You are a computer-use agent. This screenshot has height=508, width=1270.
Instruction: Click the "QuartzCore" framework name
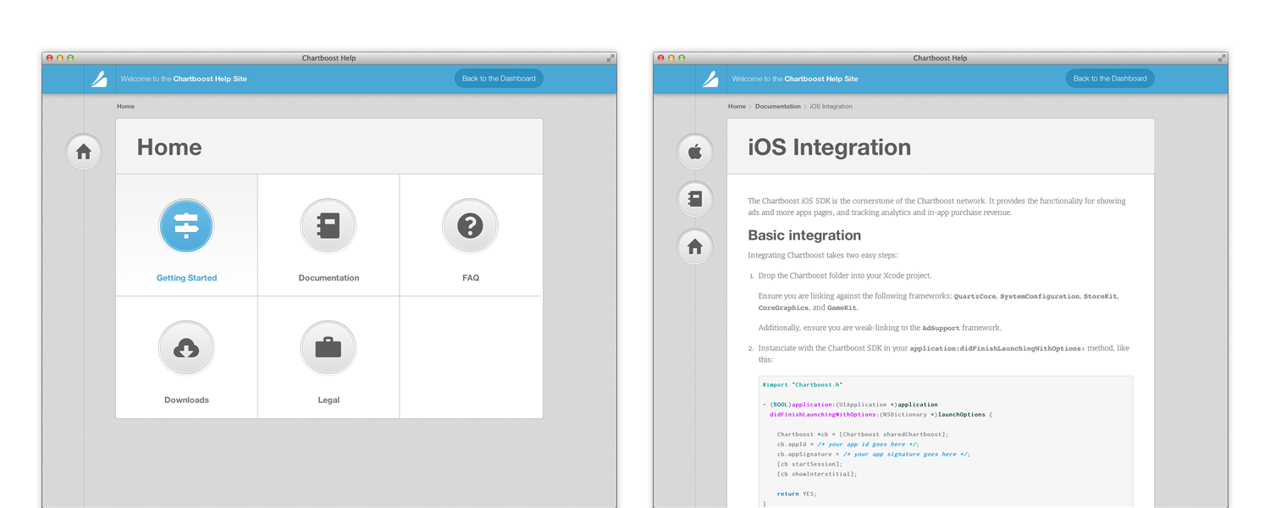point(975,296)
